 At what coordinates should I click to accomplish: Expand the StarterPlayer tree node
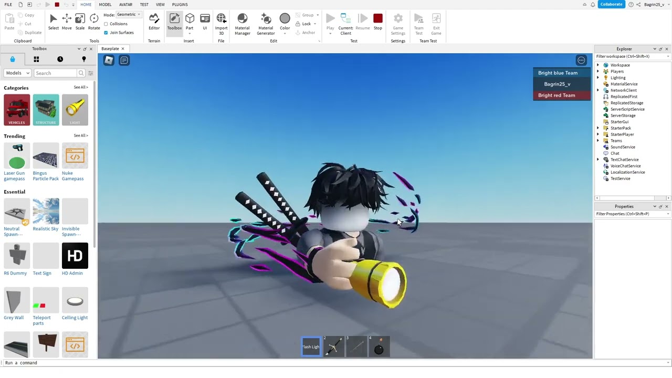(598, 134)
